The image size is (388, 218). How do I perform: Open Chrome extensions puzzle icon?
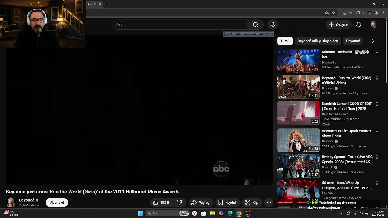tap(358, 13)
